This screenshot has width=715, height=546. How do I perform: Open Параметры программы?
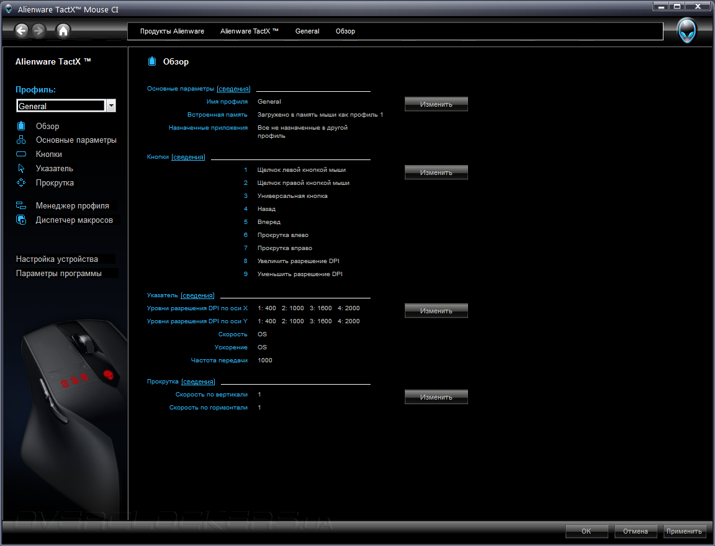coord(59,274)
